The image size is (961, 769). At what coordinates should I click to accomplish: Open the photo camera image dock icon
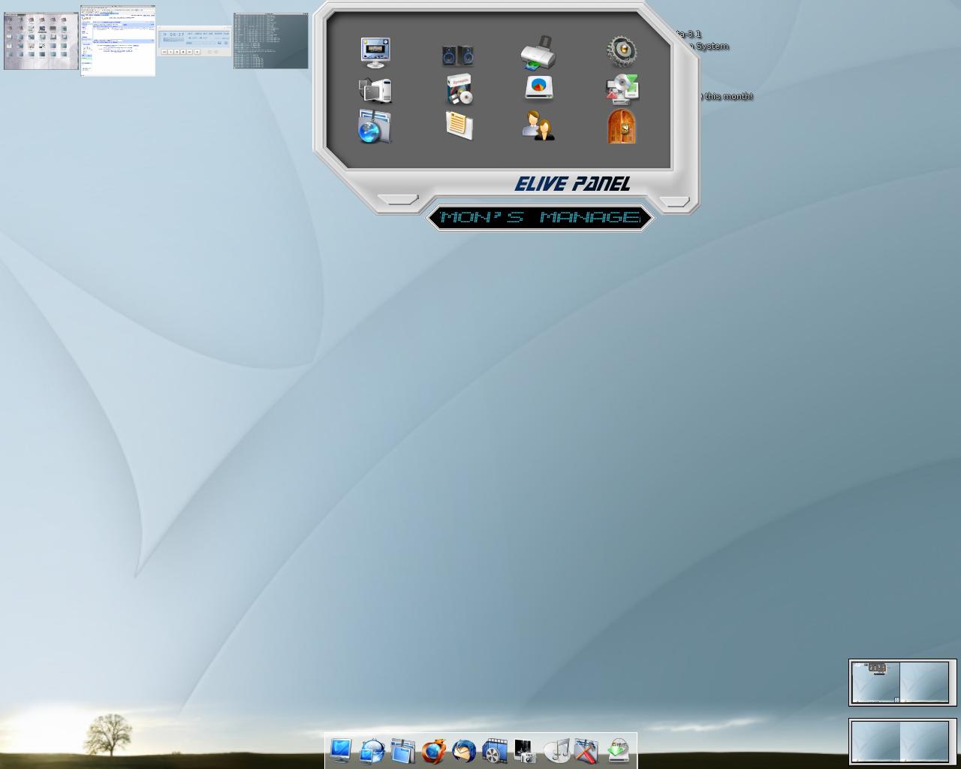pos(526,750)
